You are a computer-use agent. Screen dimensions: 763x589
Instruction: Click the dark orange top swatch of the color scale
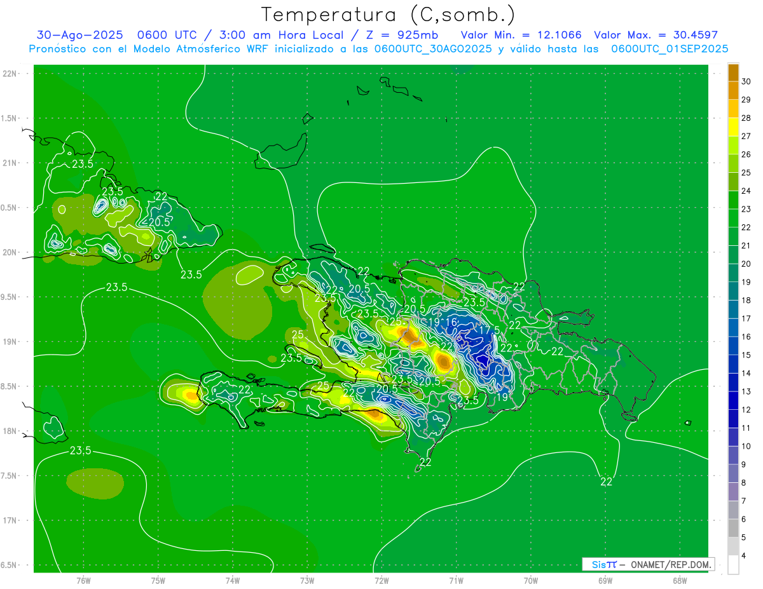[x=733, y=72]
